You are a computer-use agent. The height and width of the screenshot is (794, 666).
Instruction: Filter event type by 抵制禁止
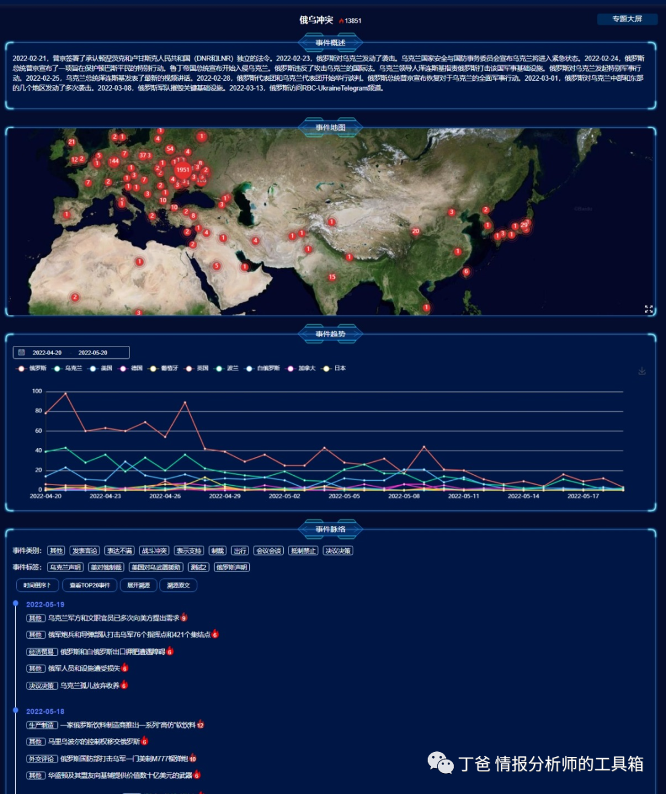(x=303, y=550)
